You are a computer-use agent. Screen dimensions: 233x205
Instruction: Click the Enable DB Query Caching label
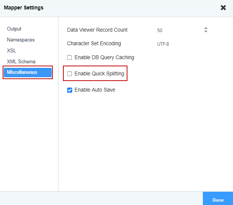(104, 58)
